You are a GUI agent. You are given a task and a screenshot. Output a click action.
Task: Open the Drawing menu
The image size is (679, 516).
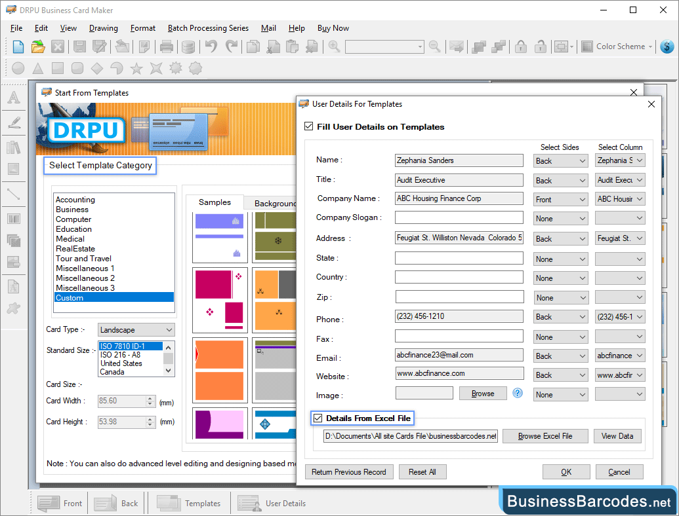coord(104,28)
